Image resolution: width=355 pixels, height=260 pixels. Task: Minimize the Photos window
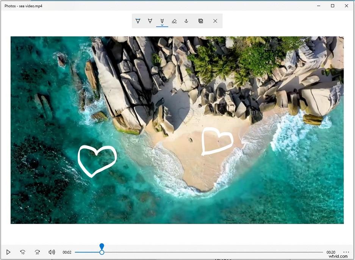pyautogui.click(x=318, y=6)
